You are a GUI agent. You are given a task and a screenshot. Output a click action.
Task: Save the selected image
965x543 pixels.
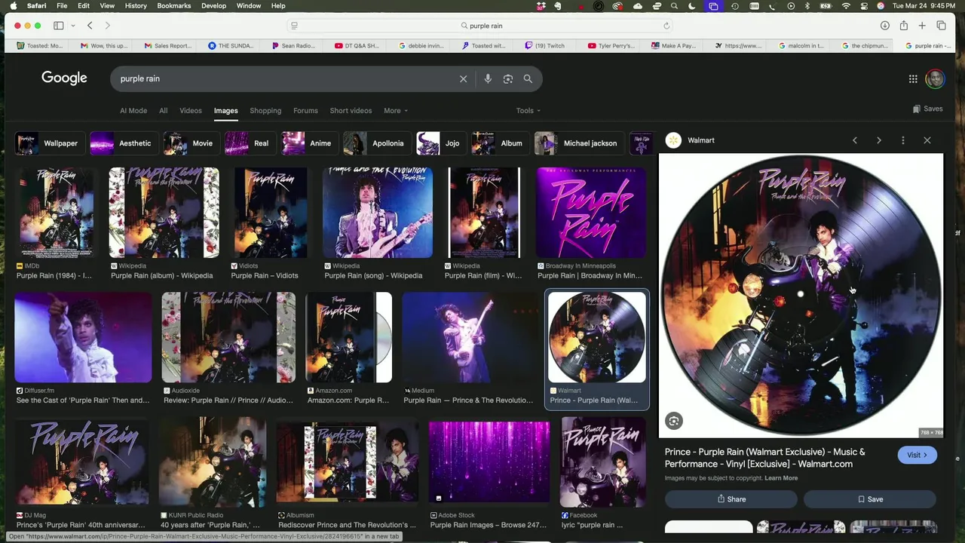870,499
